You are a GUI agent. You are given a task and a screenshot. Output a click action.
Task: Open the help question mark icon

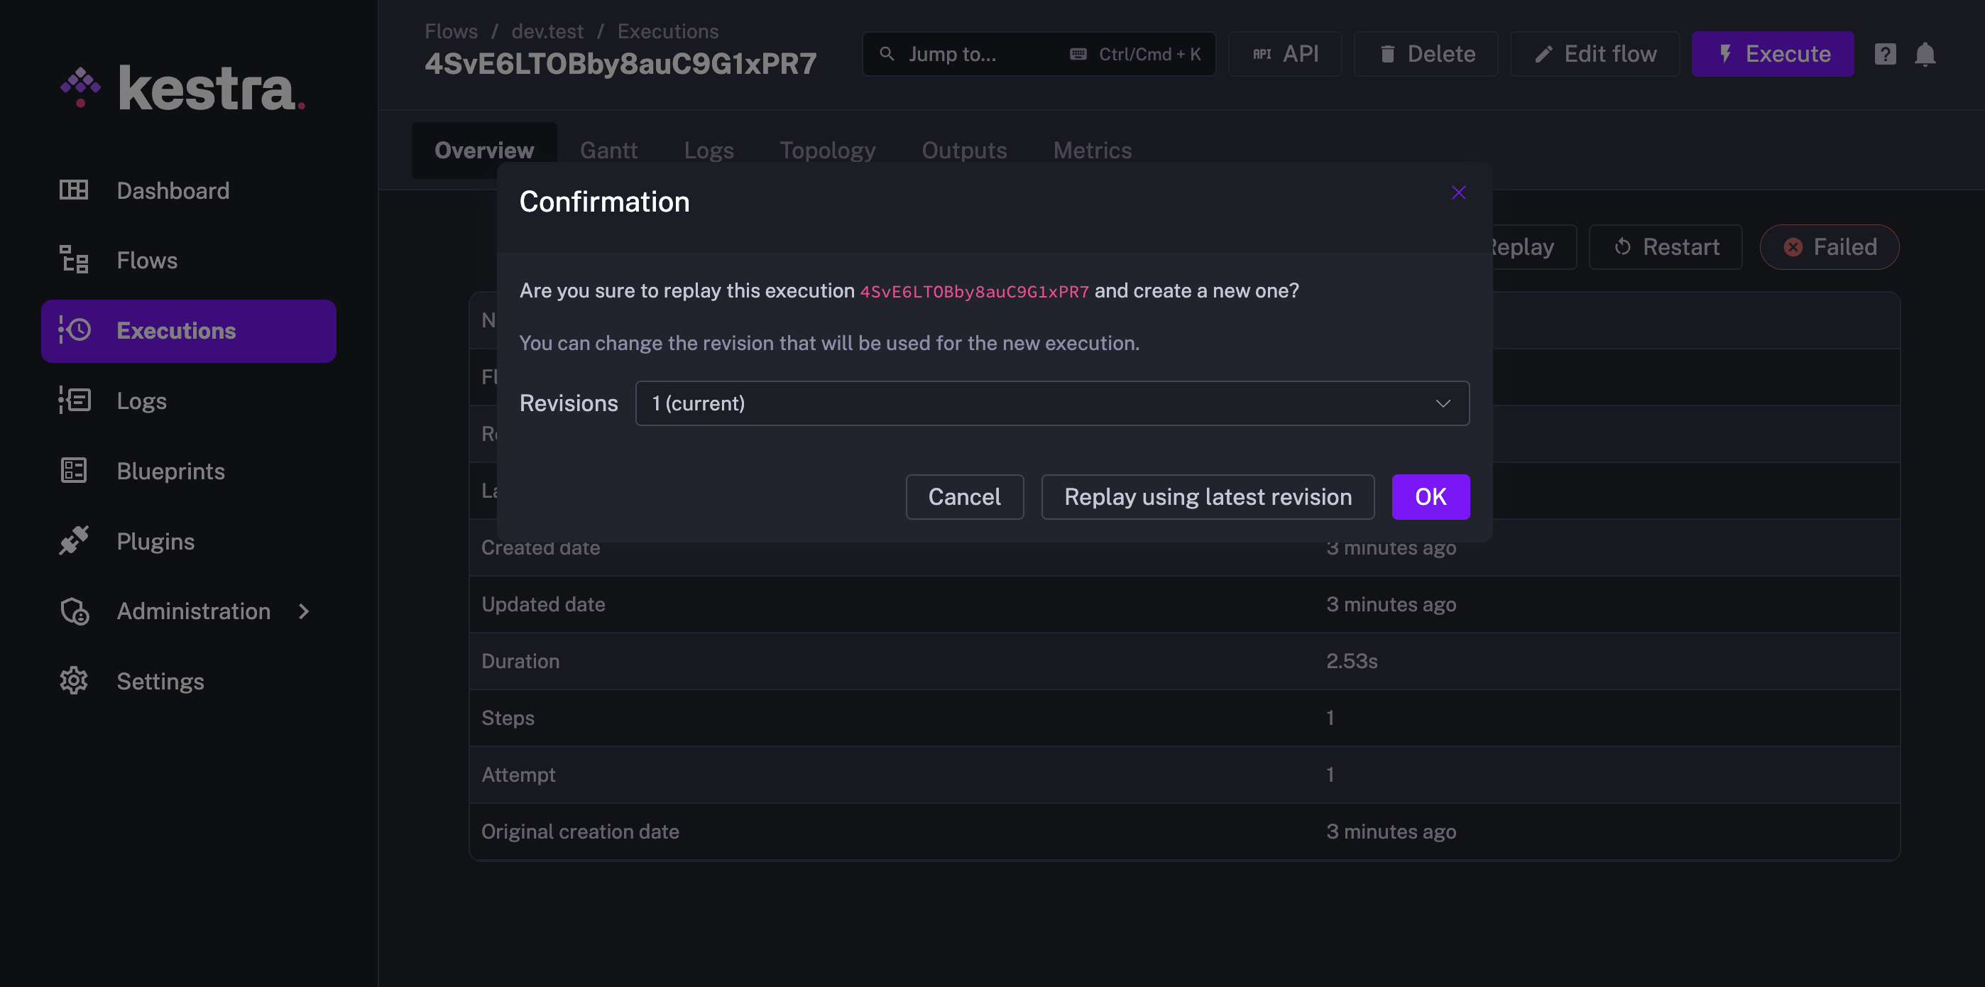[x=1884, y=54]
